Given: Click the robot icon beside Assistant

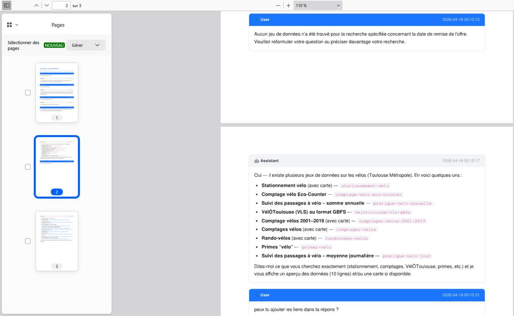Looking at the screenshot, I should pos(256,161).
